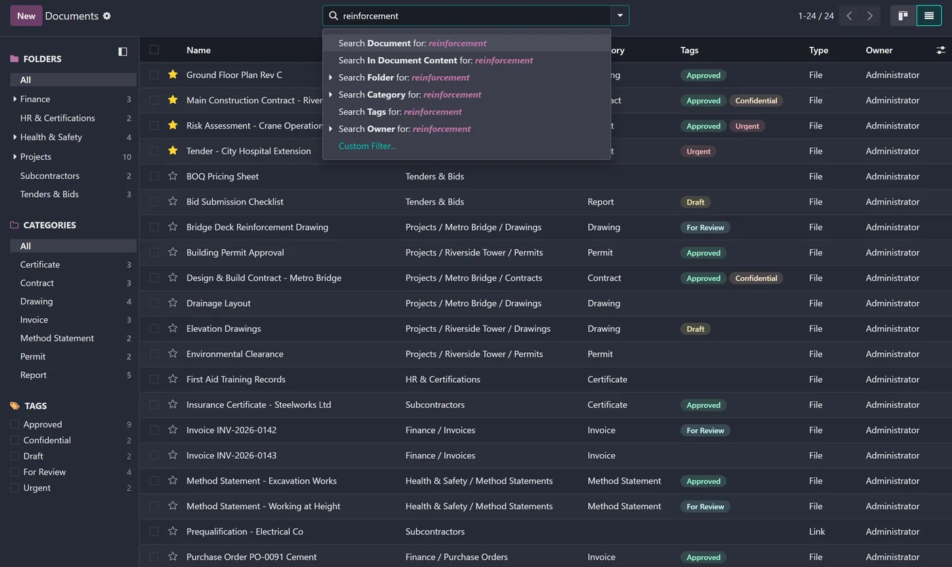Tick the For Review tag checkbox
Image resolution: width=952 pixels, height=567 pixels.
pos(14,472)
